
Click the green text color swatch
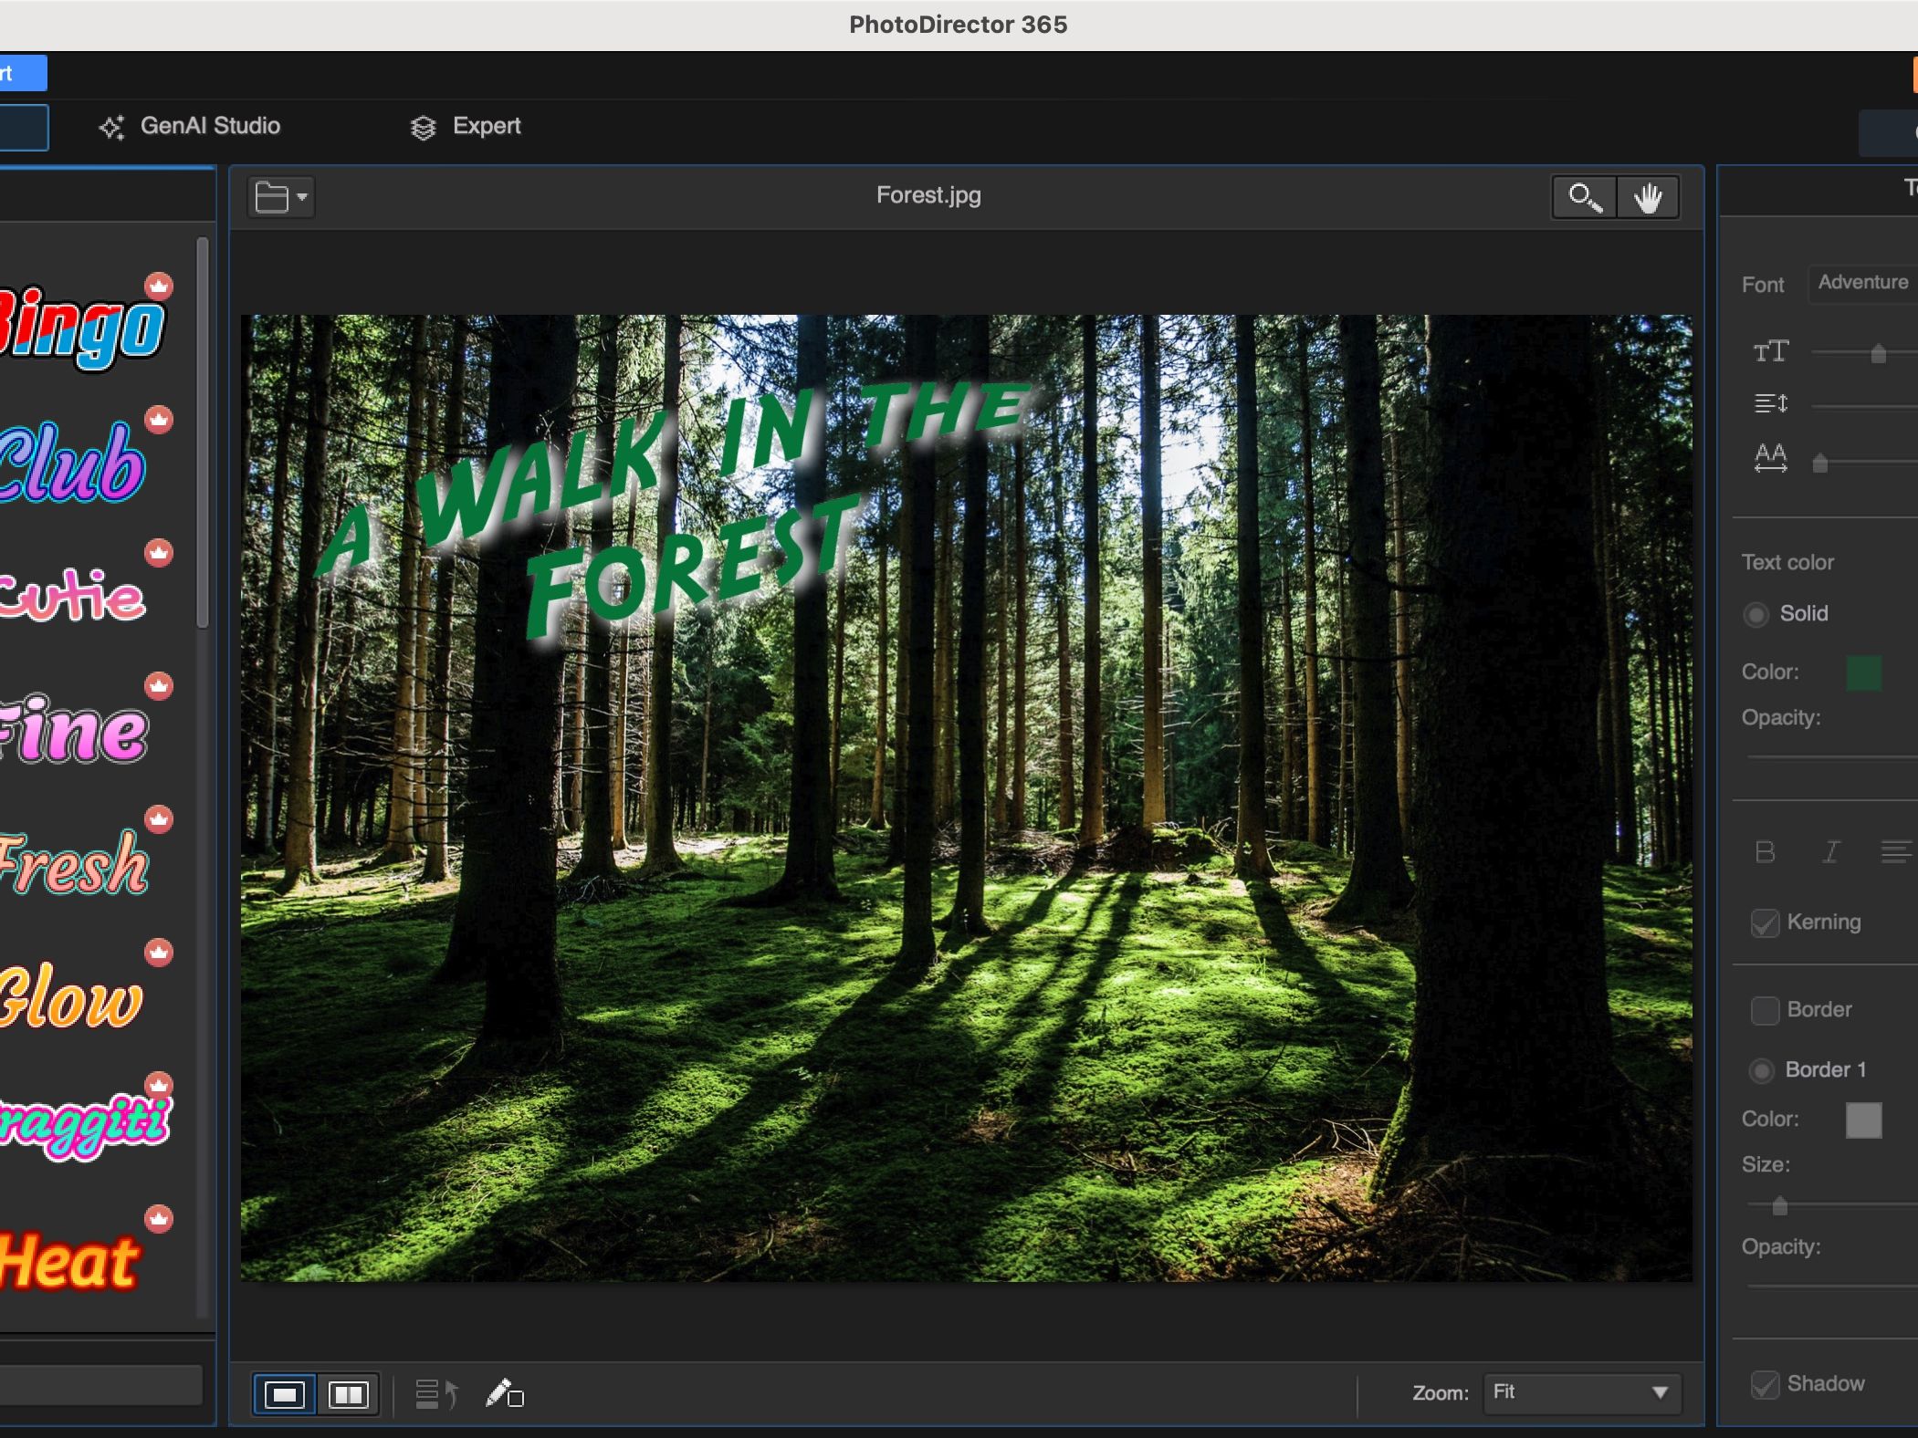point(1863,672)
